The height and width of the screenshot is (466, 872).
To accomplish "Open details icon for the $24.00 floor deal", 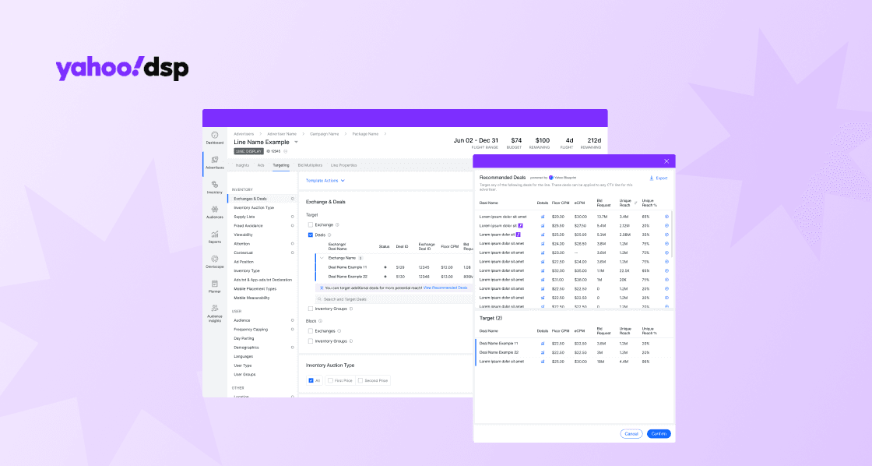I will [x=542, y=243].
